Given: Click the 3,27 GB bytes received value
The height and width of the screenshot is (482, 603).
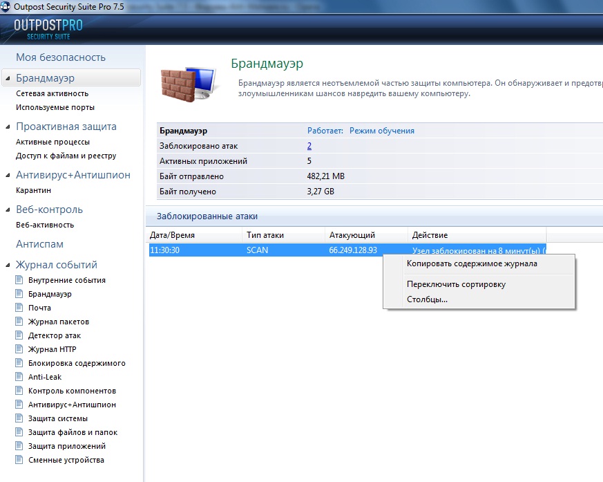Looking at the screenshot, I should 320,192.
